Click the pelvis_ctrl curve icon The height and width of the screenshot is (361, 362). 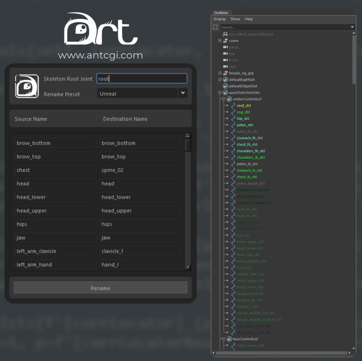[x=233, y=125]
